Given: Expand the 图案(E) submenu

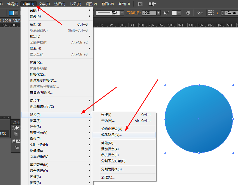Looking at the screenshot, I should (x=57, y=121).
